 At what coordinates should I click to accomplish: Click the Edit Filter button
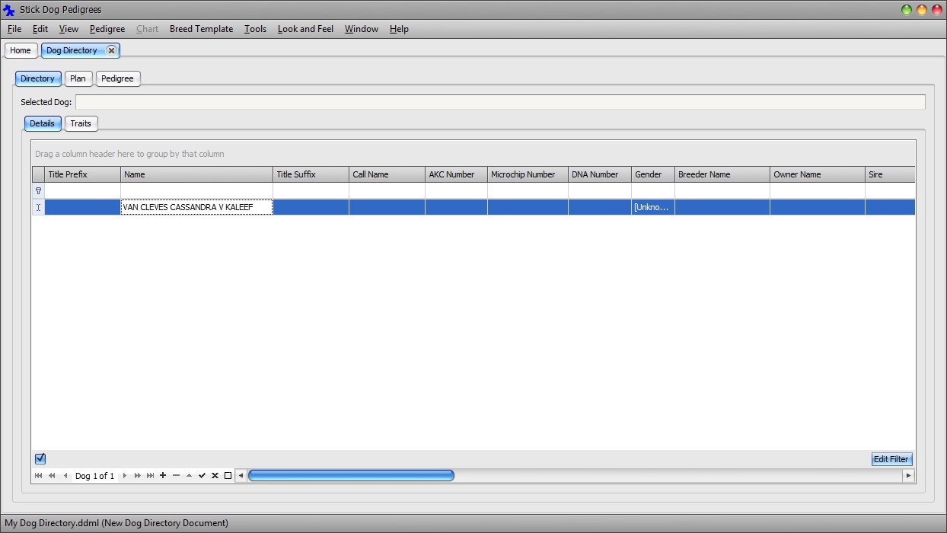coord(891,459)
